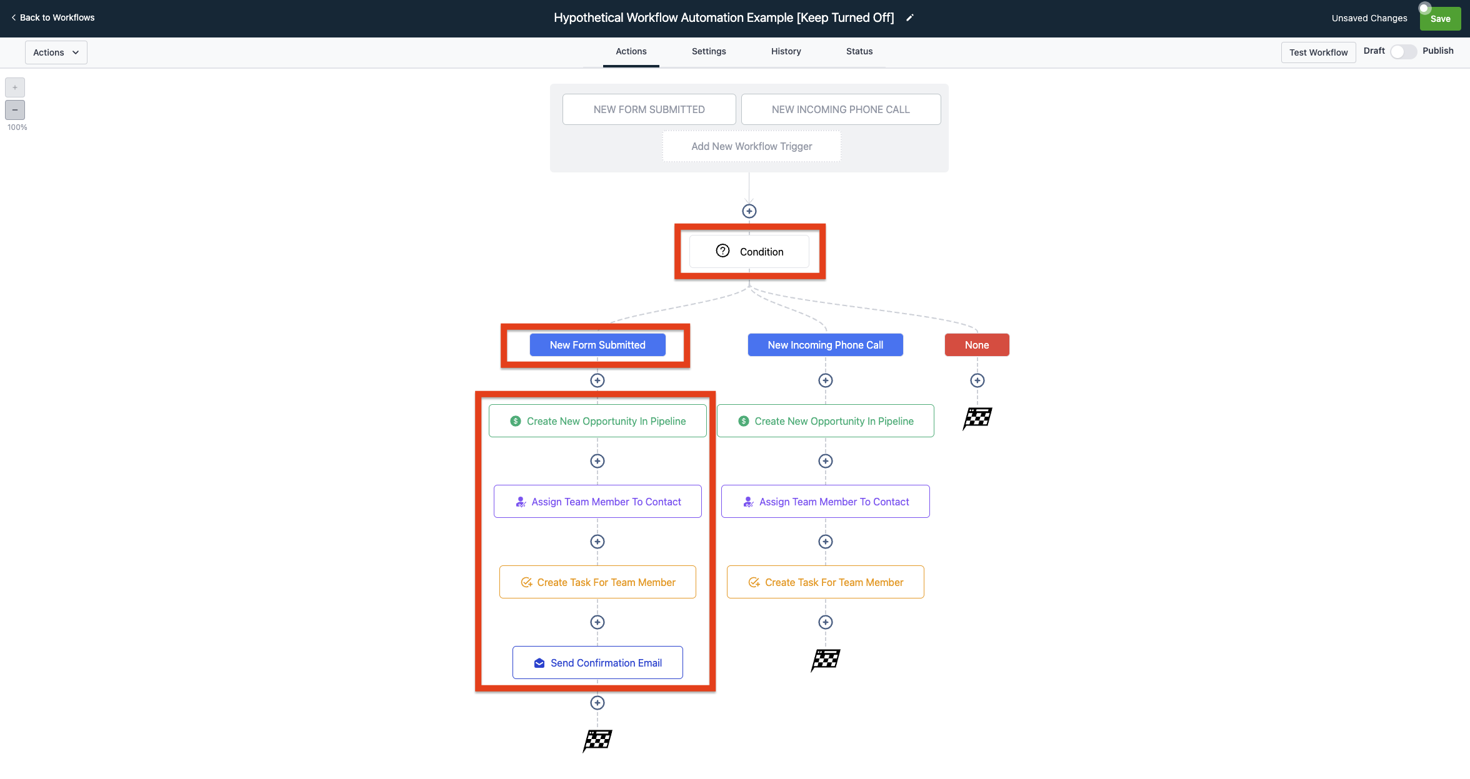Open the Send Confirmation Email action
The width and height of the screenshot is (1470, 779).
click(x=597, y=663)
